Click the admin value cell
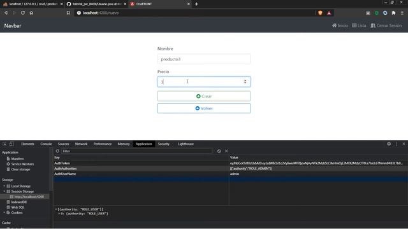 click(318, 174)
